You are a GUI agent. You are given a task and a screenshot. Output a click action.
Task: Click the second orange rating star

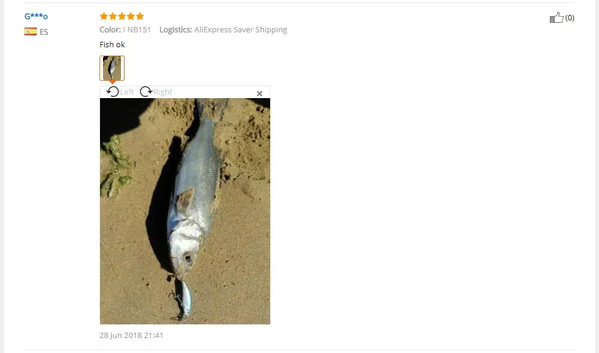point(113,16)
